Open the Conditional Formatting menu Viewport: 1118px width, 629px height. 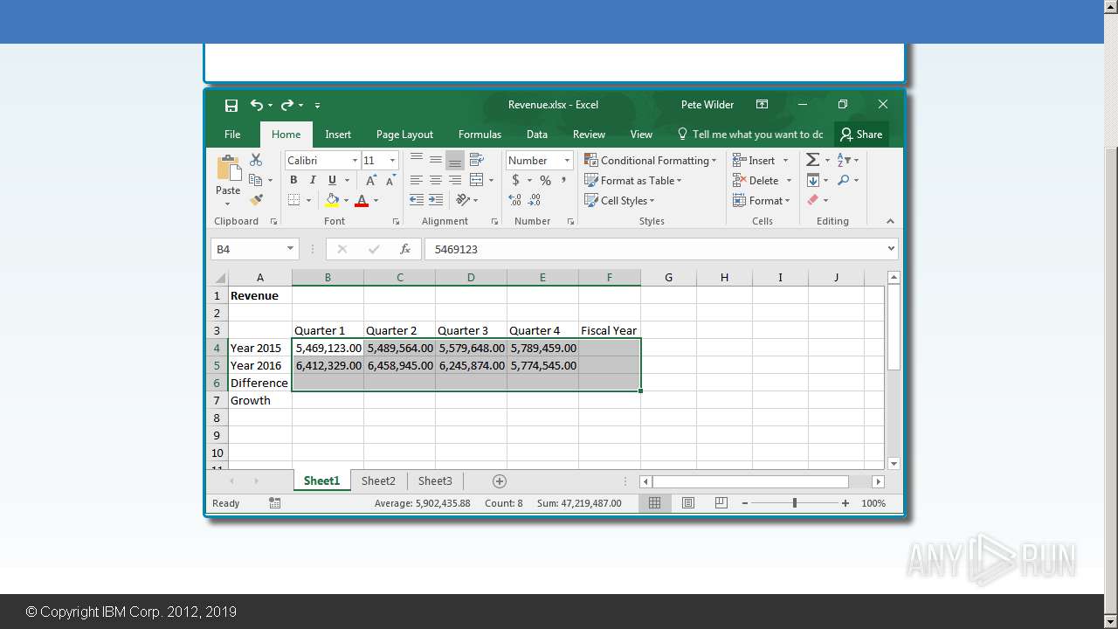651,160
